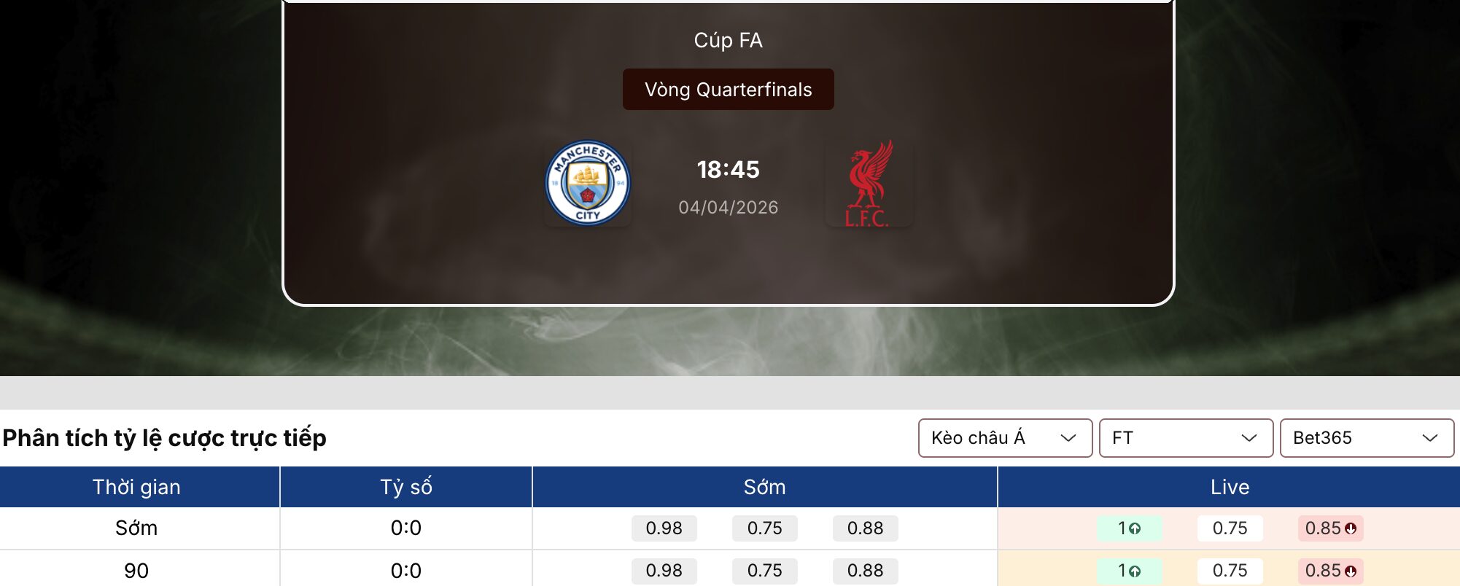Viewport: 1460px width, 586px height.
Task: Open the FT period dropdown
Action: 1186,438
